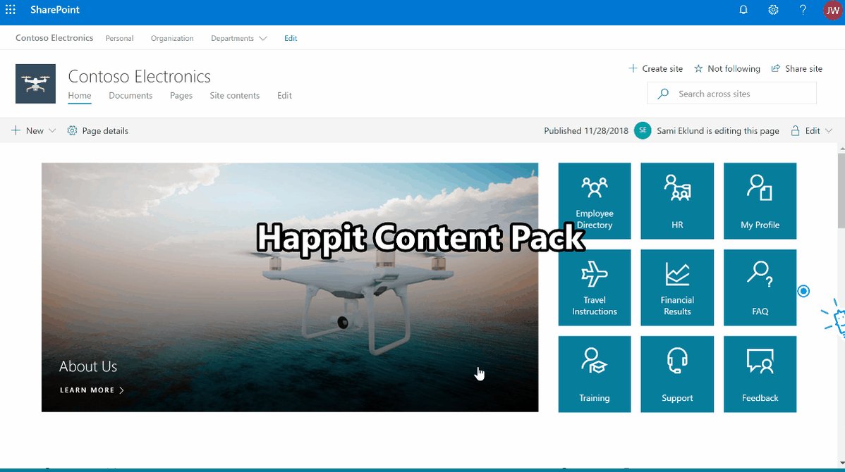
Task: Open the Training tile
Action: click(595, 374)
